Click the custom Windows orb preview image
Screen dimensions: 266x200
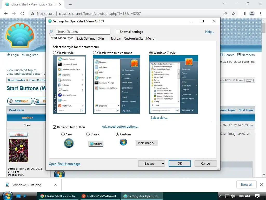[x=123, y=142]
